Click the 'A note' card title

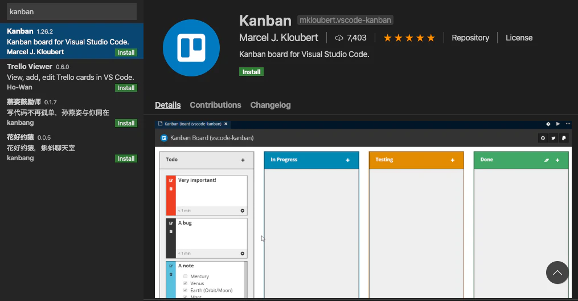(186, 266)
